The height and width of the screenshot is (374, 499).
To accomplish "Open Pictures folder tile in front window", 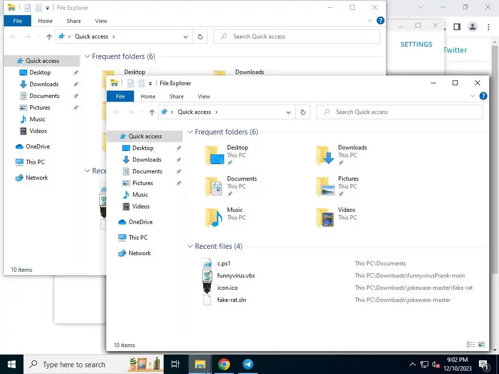I will point(337,186).
